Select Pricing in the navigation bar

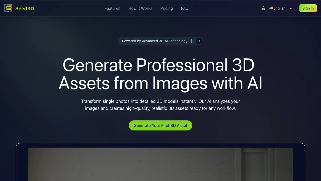(167, 8)
